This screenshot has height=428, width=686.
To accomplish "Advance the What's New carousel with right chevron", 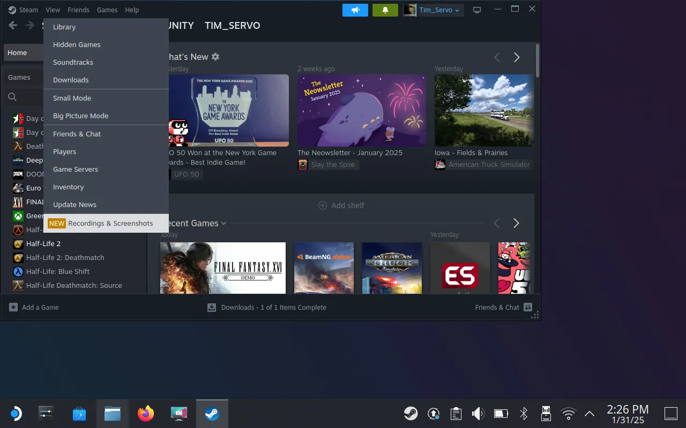I will (516, 57).
